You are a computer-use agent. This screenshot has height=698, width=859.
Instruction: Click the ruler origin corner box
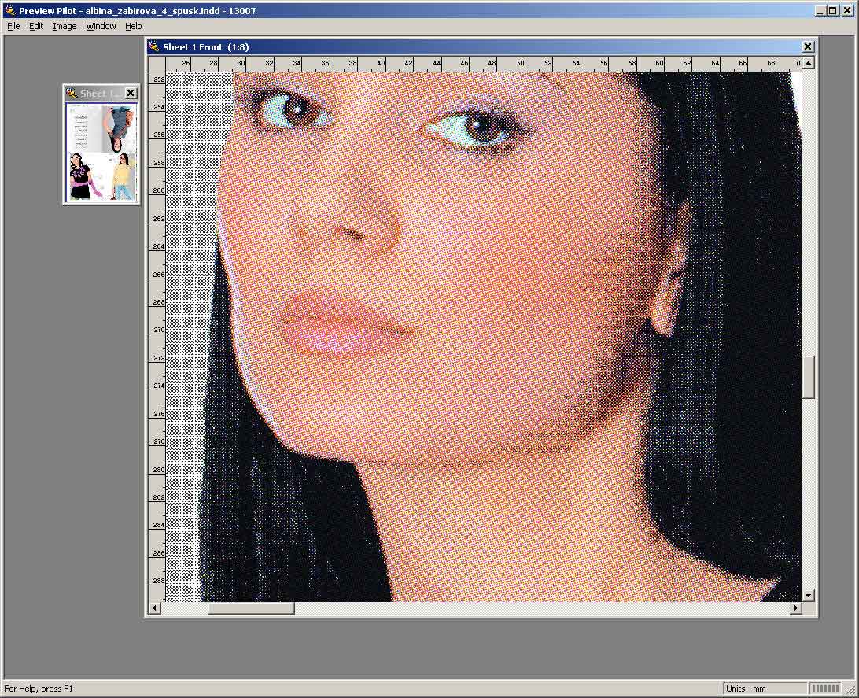coord(157,64)
